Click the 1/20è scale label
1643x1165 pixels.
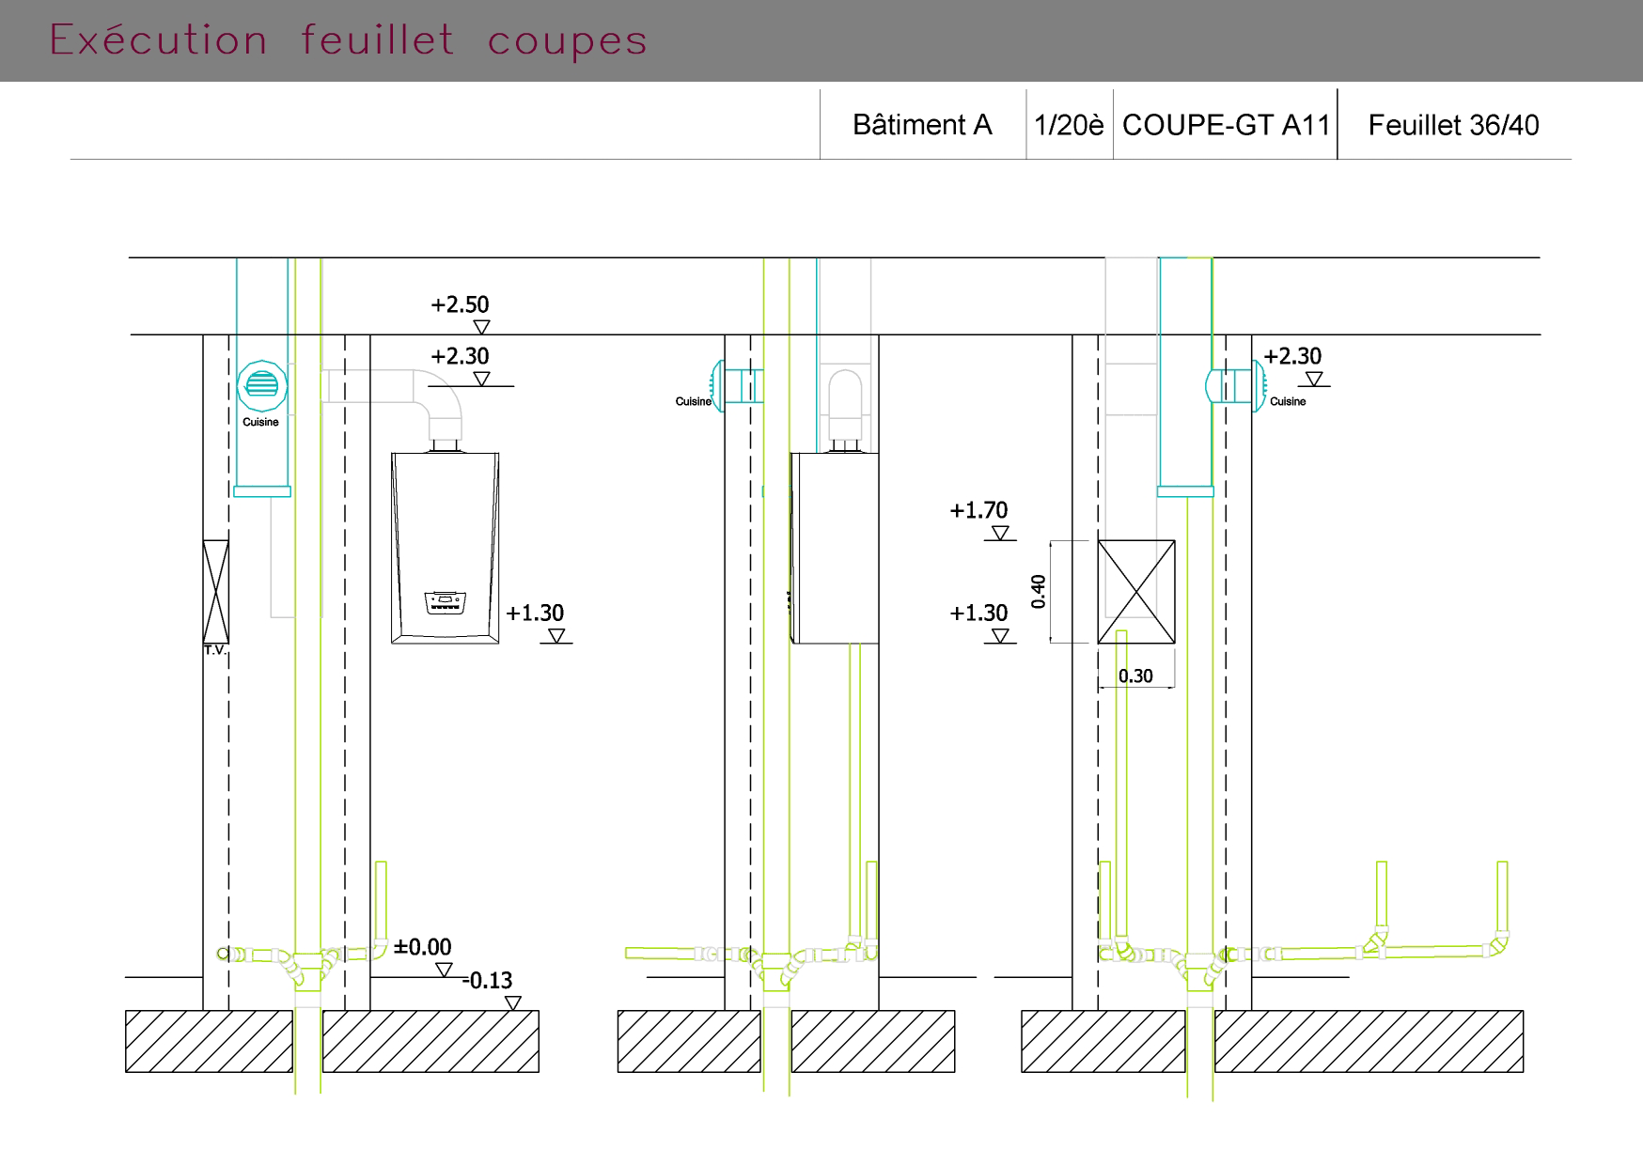click(1069, 125)
